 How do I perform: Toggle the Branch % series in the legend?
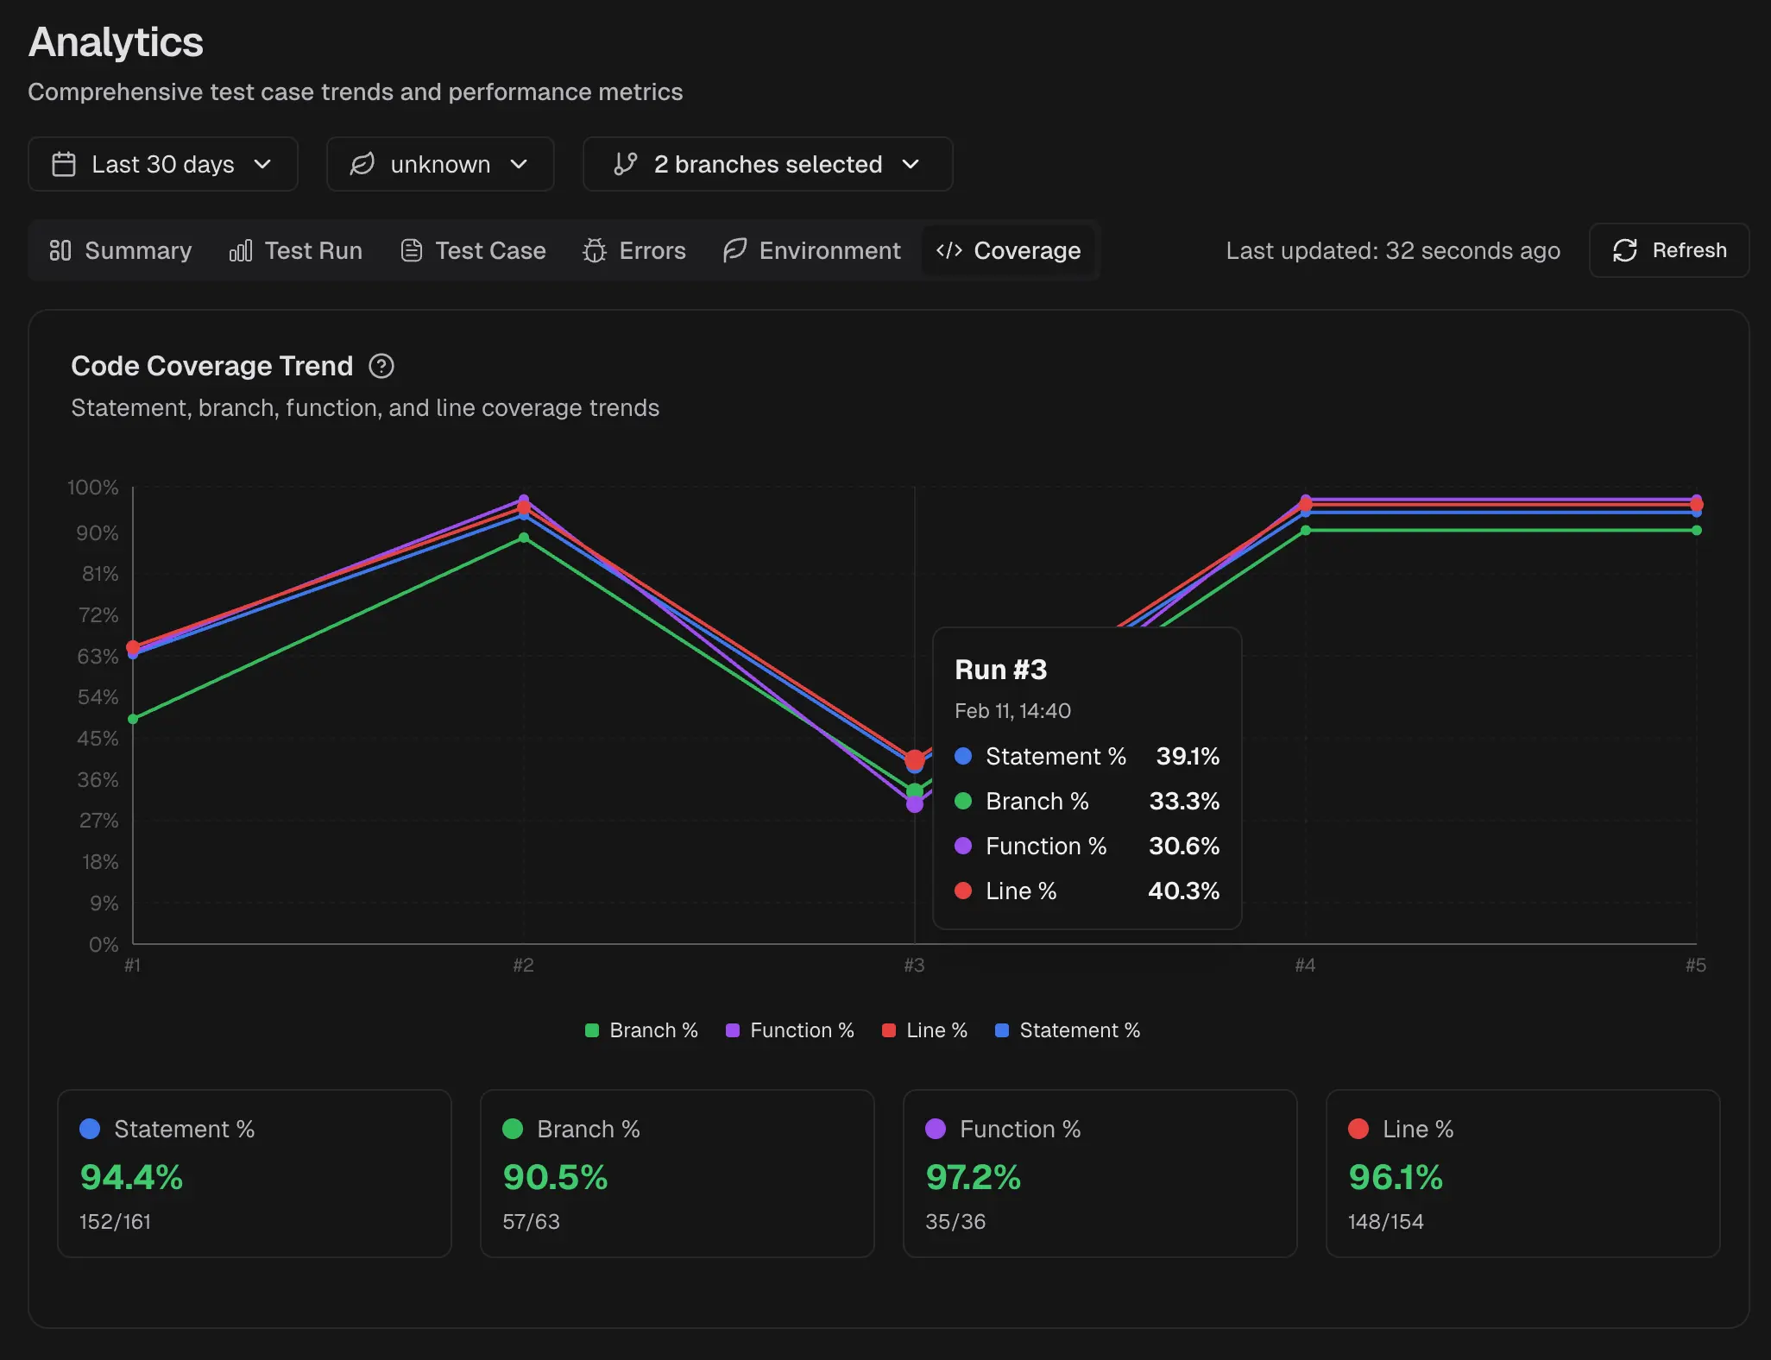coord(641,1029)
